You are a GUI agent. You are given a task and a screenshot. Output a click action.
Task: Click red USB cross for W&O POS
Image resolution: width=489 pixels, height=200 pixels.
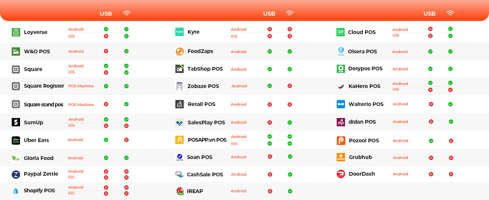tap(106, 51)
